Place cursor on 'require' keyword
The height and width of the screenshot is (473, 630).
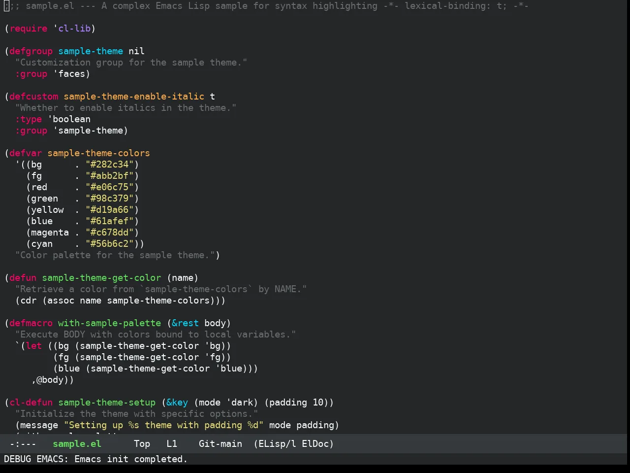point(29,29)
